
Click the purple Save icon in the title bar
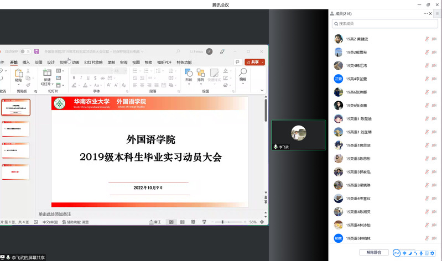tap(37, 51)
